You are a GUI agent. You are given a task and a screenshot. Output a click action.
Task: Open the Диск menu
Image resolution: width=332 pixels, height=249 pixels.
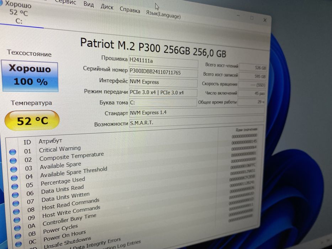coord(107,7)
